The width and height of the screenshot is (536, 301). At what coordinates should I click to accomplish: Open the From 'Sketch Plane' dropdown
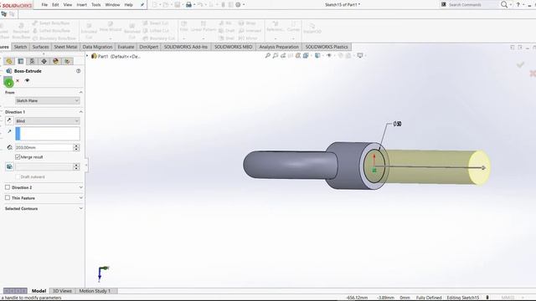(48, 100)
